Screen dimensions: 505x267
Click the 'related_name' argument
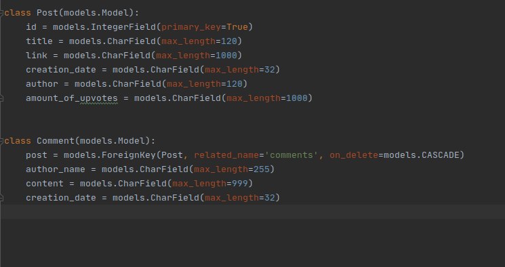(226, 155)
